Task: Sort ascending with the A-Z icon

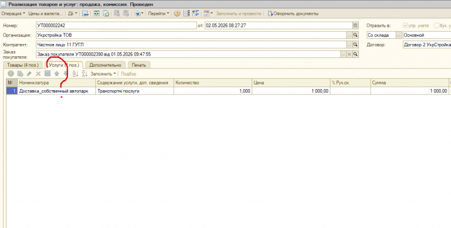Action: click(x=75, y=74)
